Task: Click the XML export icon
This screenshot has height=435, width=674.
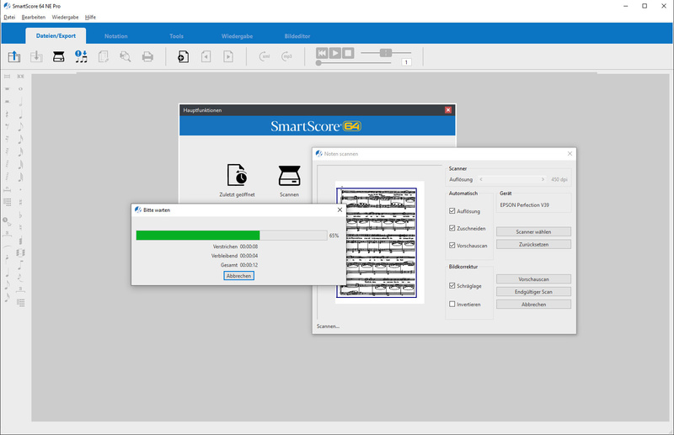Action: 265,56
